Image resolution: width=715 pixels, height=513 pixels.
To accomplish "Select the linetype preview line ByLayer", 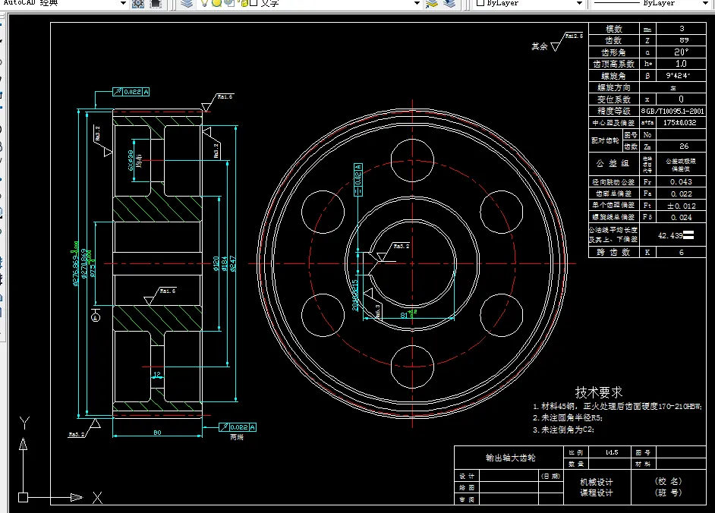I will 617,3.
